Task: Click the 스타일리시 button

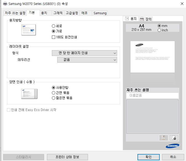Action: (x=23, y=157)
